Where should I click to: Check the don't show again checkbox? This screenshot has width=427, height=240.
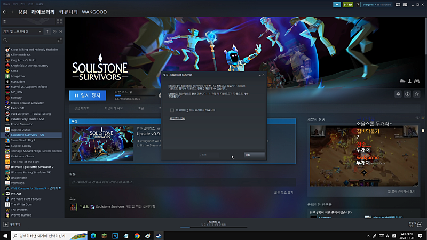[x=172, y=110]
